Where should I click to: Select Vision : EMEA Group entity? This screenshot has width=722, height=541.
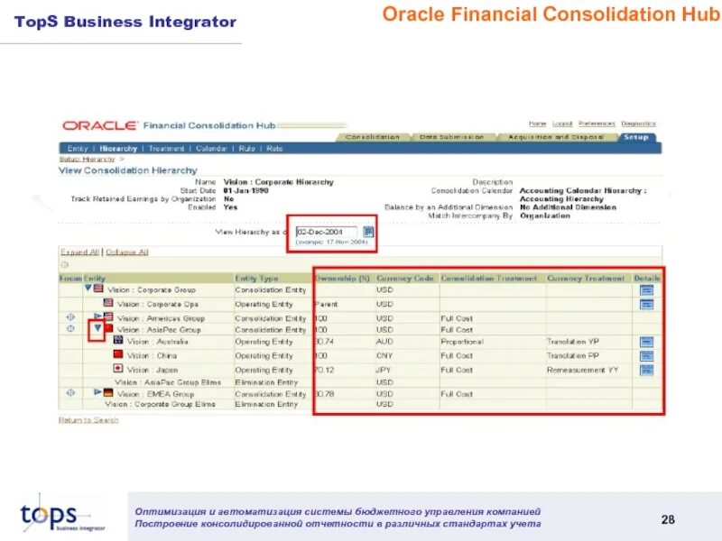point(155,394)
